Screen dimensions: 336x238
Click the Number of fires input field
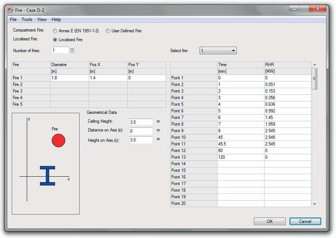(x=60, y=50)
